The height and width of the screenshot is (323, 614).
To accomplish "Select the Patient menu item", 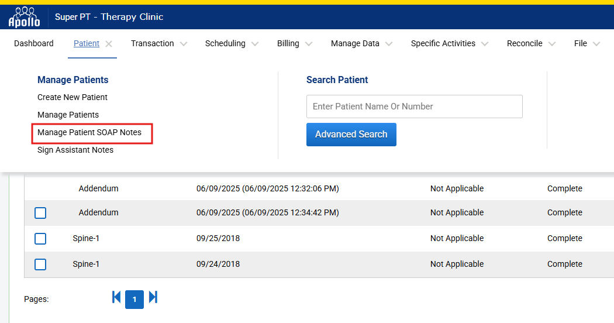I will coord(87,43).
